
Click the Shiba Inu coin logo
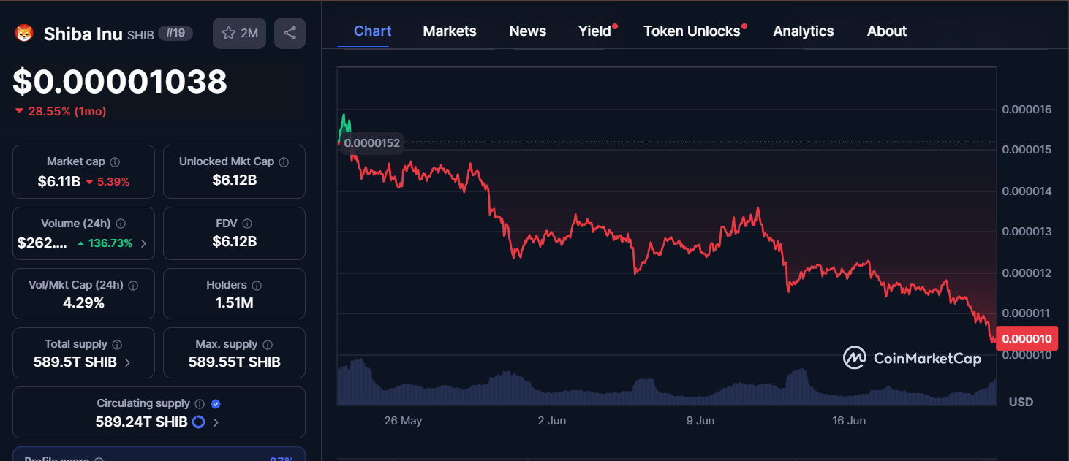(25, 34)
